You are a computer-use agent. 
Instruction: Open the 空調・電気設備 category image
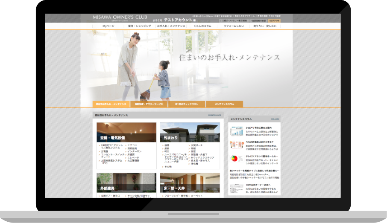click(126, 132)
